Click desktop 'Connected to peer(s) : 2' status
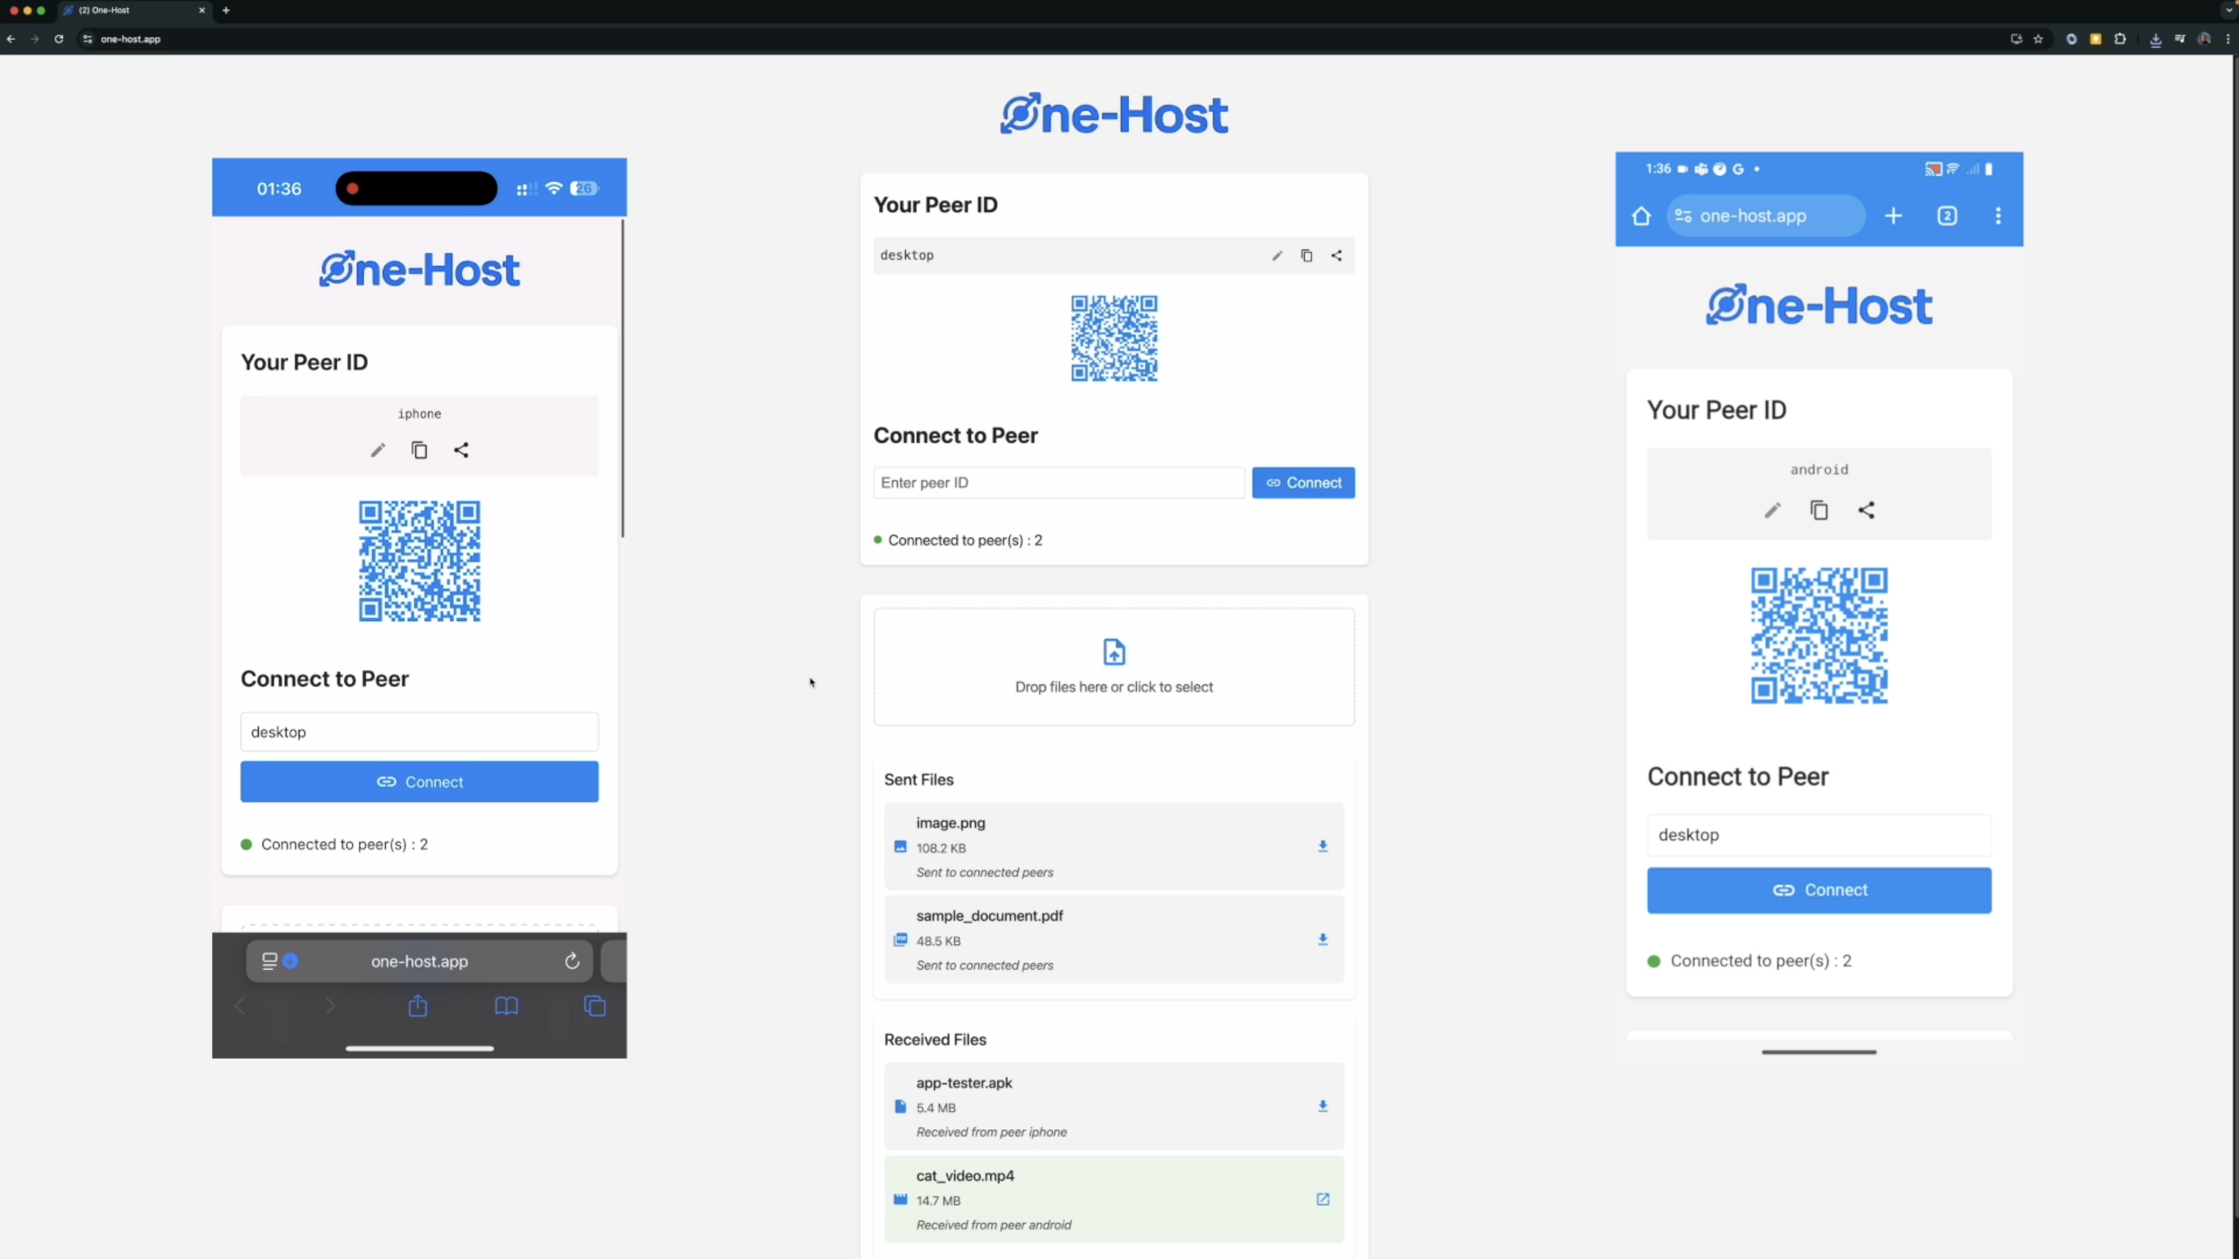 958,541
